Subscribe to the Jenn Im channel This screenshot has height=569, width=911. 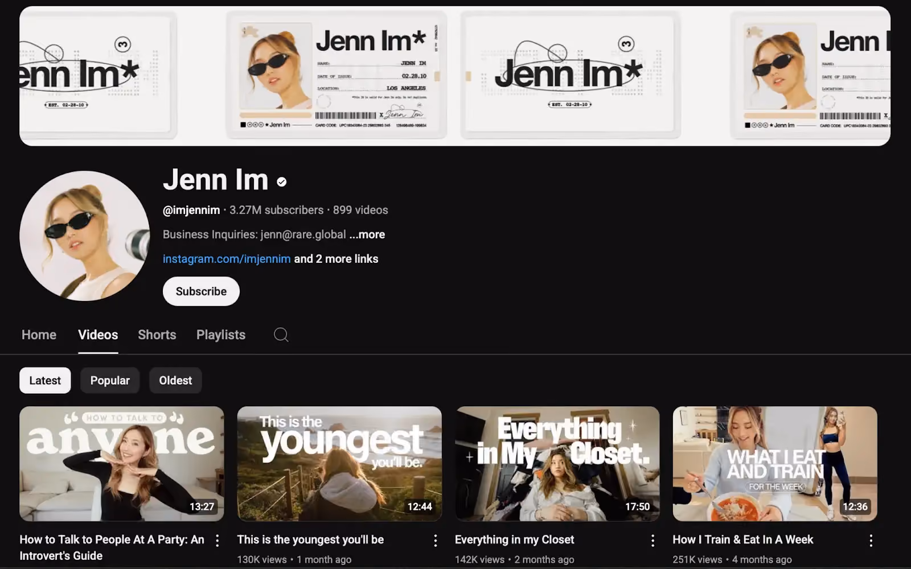[201, 291]
